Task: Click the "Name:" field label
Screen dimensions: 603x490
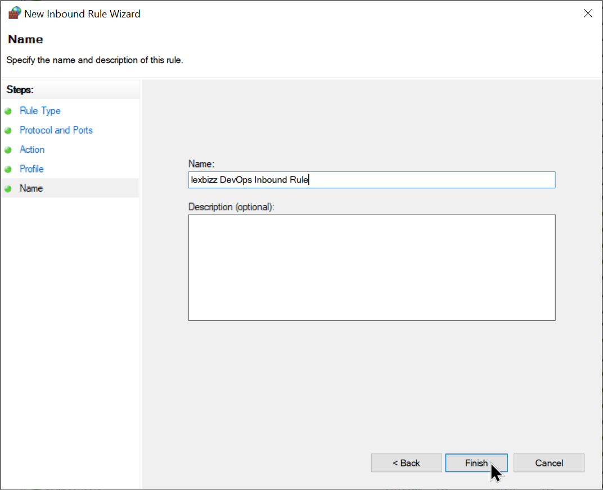Action: pyautogui.click(x=201, y=164)
